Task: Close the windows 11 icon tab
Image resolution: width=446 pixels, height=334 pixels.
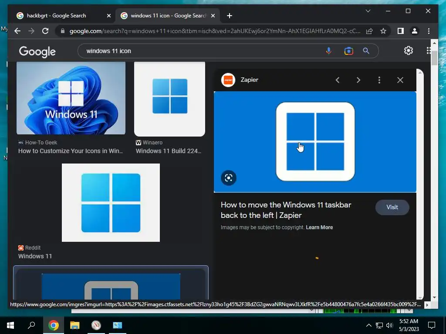Action: point(213,16)
